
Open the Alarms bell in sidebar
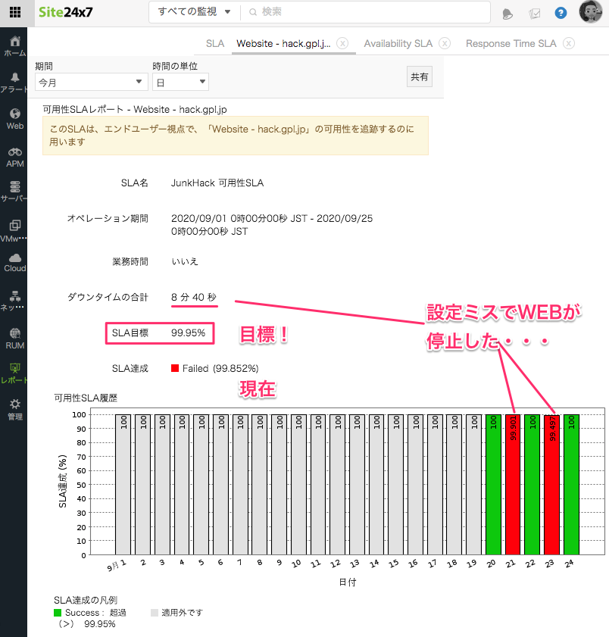coord(15,83)
